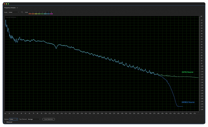Image resolution: width=208 pixels, height=127 pixels.
Task: Disable active Hold slot 7
Action: coord(48,12)
